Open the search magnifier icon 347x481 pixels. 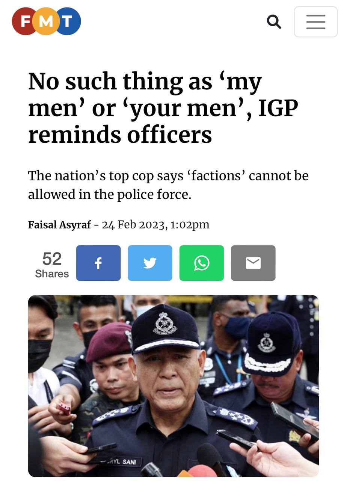[274, 22]
